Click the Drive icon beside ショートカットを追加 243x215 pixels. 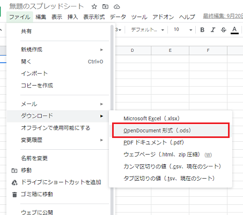pyautogui.click(x=14, y=182)
